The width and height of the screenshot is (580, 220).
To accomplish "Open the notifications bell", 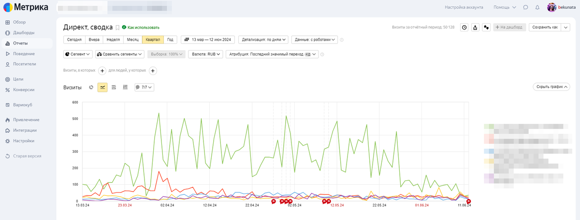I will click(x=537, y=7).
